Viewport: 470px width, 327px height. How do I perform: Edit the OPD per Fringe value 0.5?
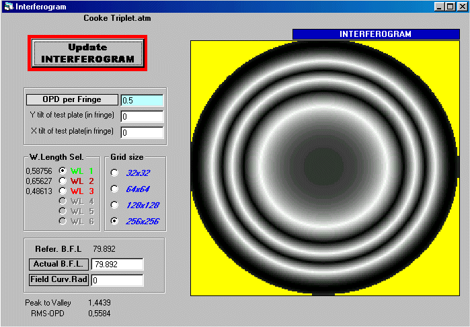(142, 100)
